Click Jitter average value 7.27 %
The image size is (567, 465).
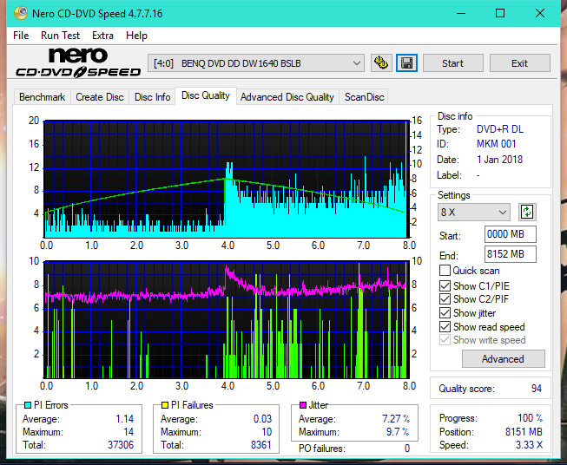(x=396, y=419)
